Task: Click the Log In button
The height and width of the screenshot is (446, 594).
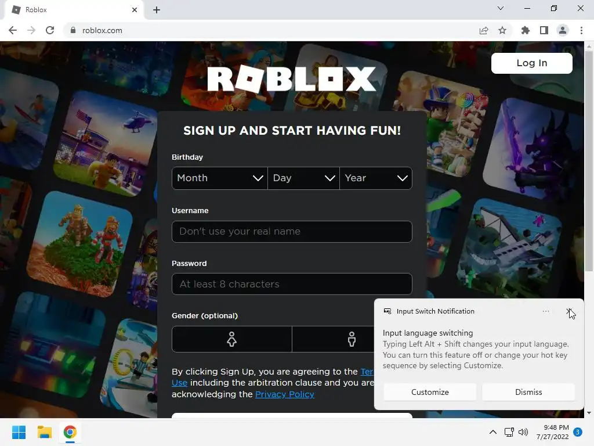Action: (531, 63)
